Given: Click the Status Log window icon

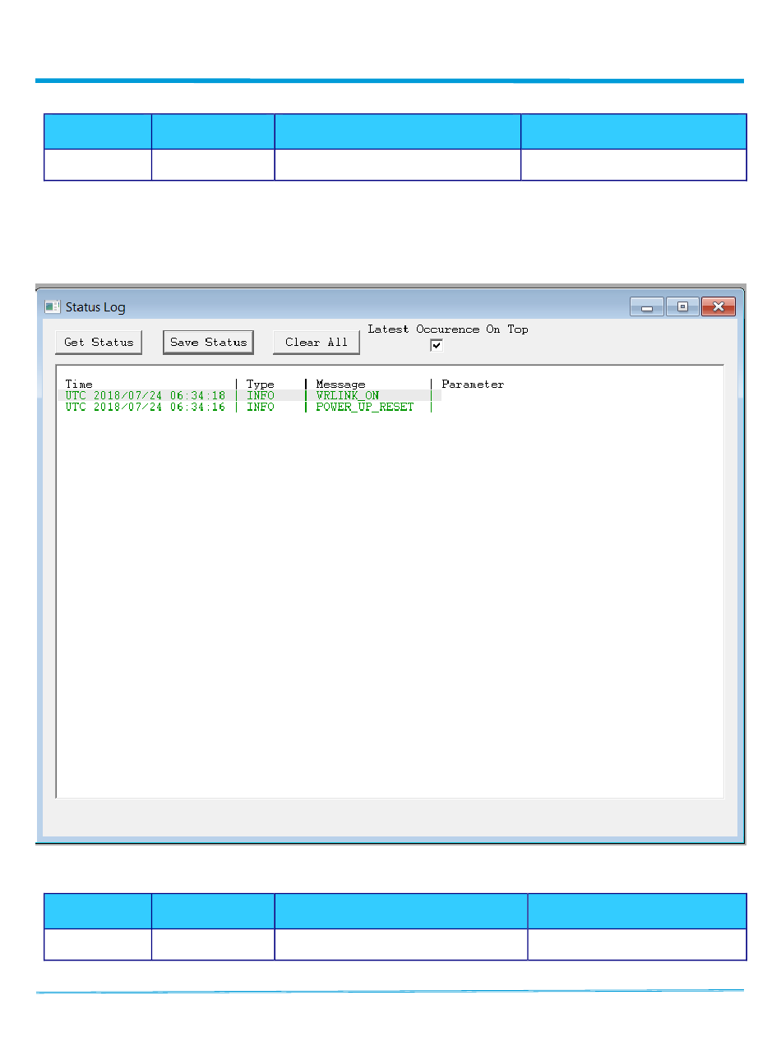Looking at the screenshot, I should pos(53,306).
